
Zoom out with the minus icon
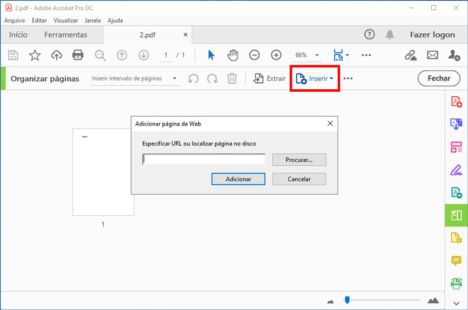[255, 55]
